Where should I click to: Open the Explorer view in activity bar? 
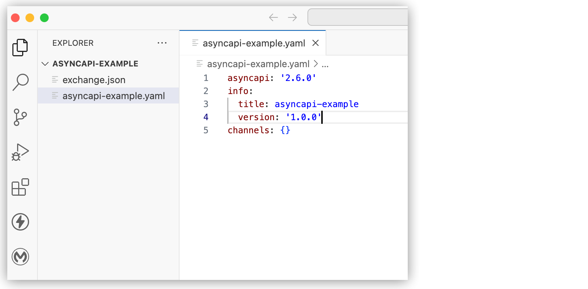20,47
